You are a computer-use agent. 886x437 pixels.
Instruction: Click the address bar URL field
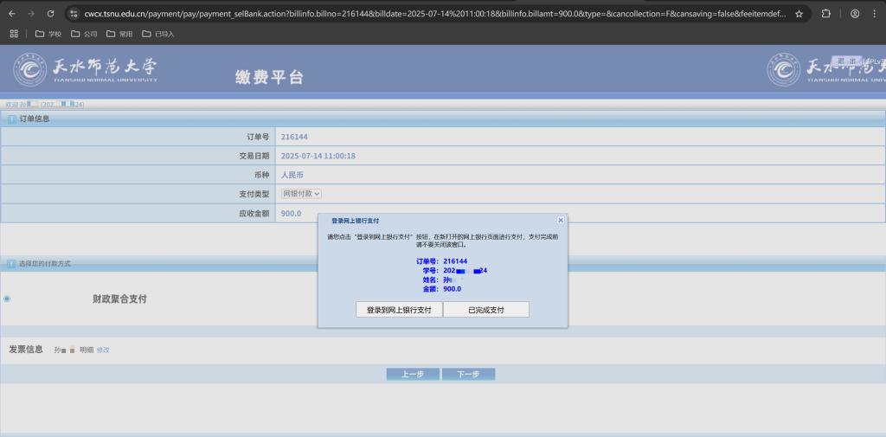[x=433, y=14]
